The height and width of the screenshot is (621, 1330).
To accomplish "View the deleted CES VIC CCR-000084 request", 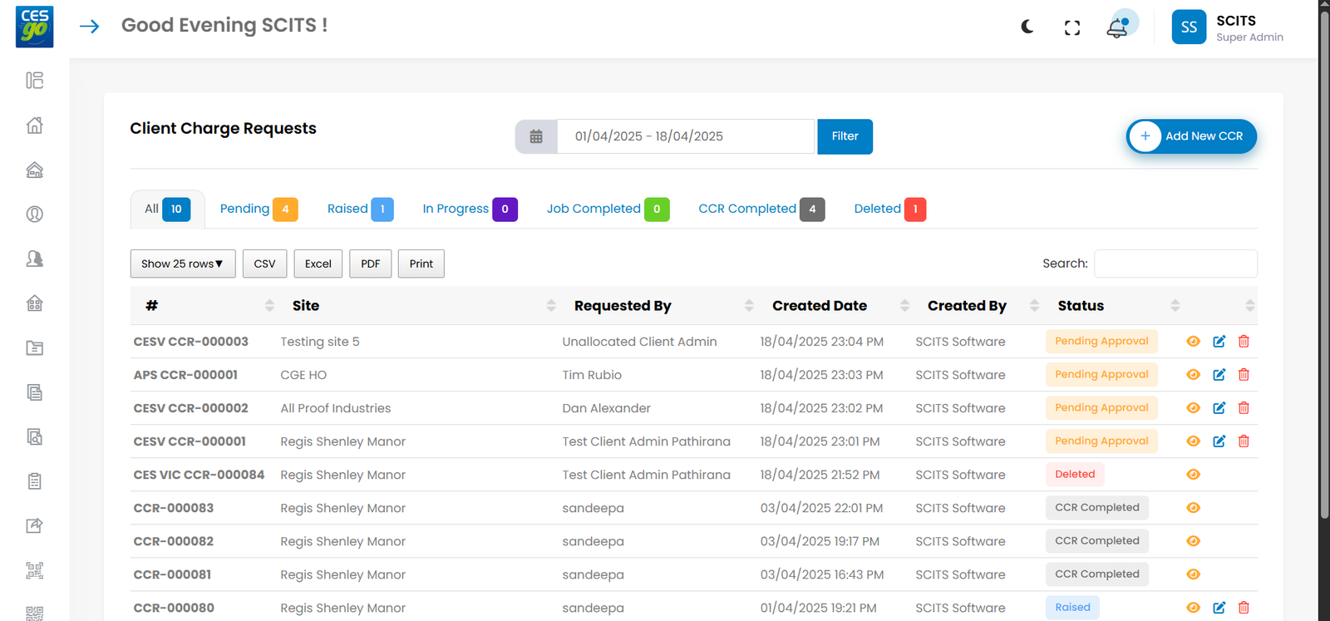I will coord(1193,475).
